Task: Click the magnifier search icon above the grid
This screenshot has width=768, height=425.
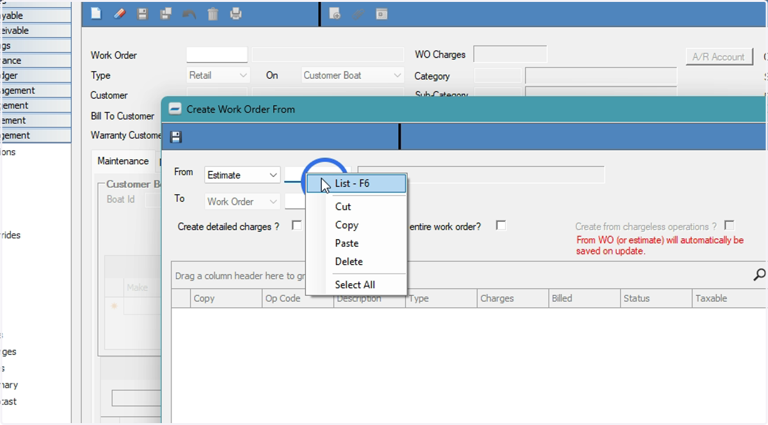Action: tap(759, 275)
